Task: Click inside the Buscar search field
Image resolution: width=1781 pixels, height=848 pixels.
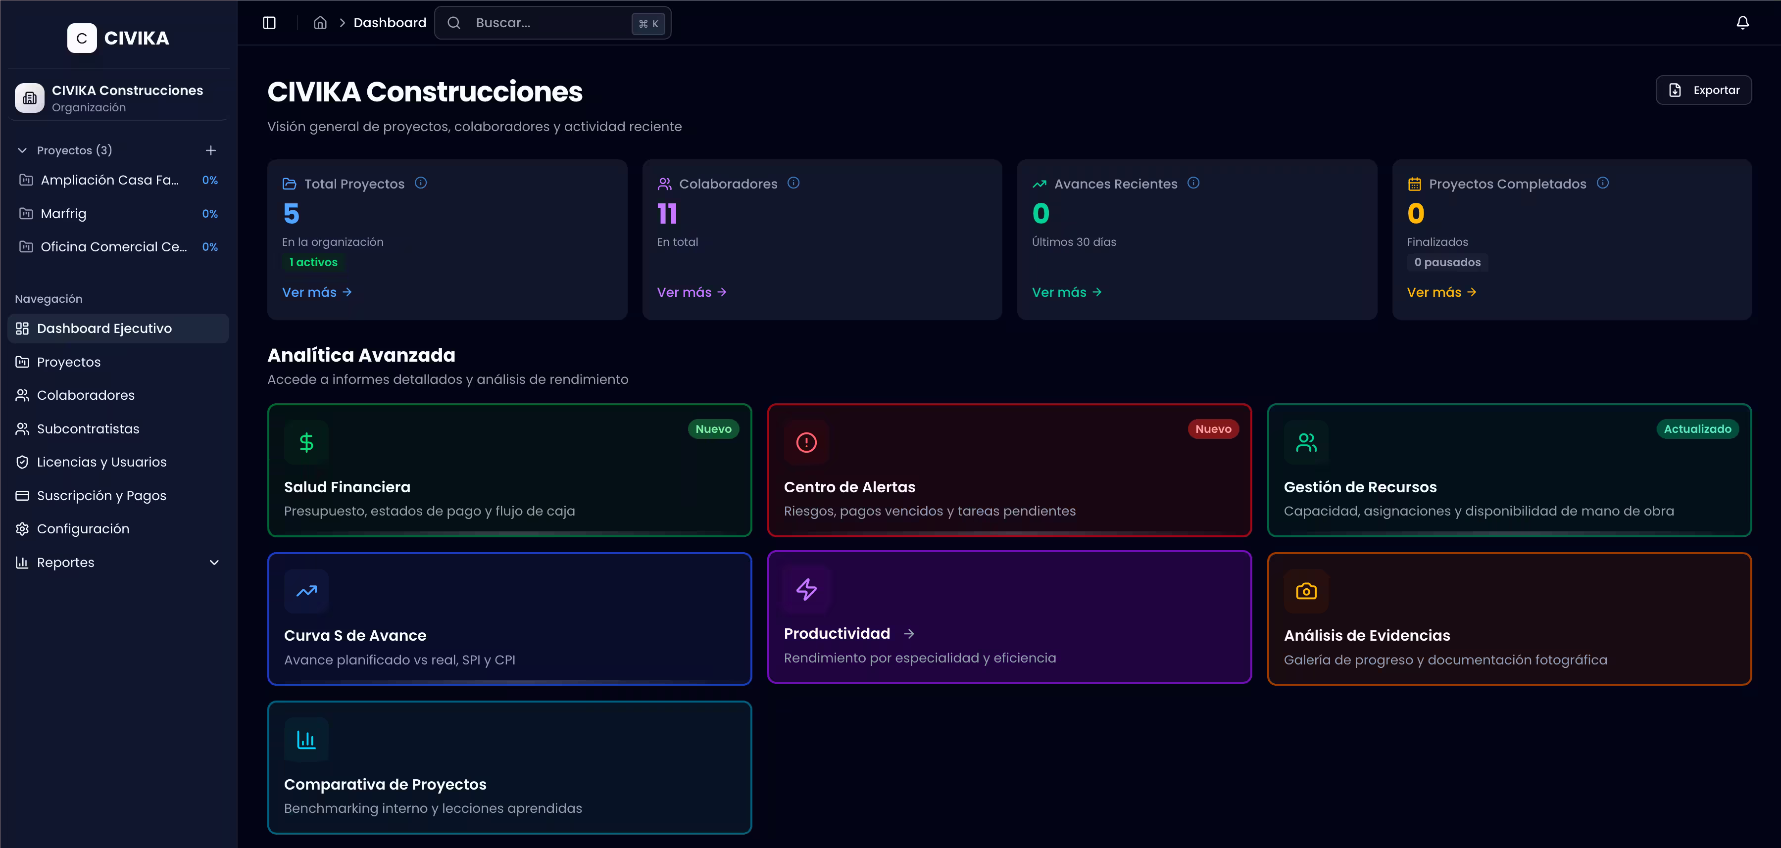Action: pos(546,22)
